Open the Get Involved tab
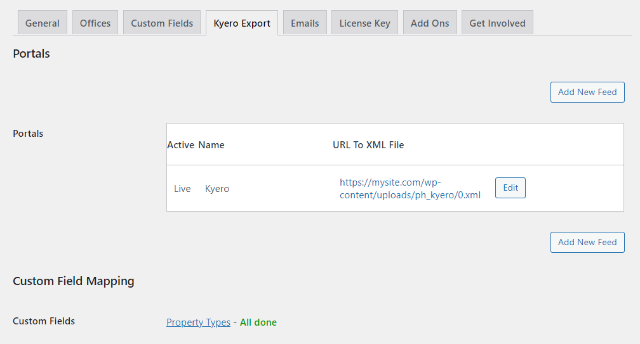 coord(497,23)
